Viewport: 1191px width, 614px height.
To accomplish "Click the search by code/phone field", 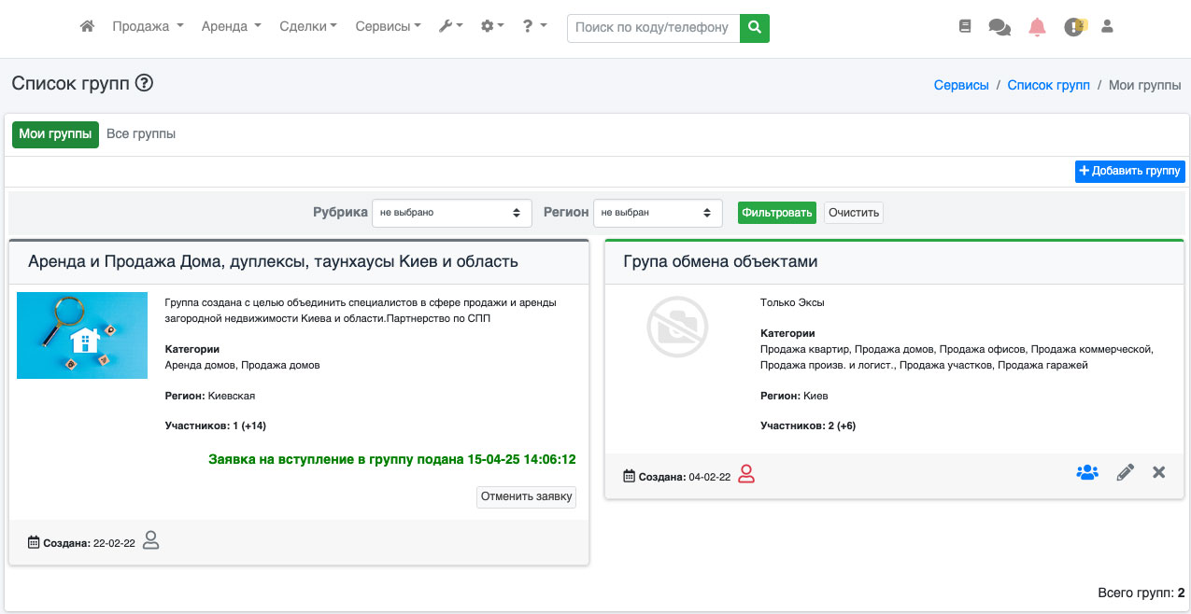I will click(x=653, y=28).
